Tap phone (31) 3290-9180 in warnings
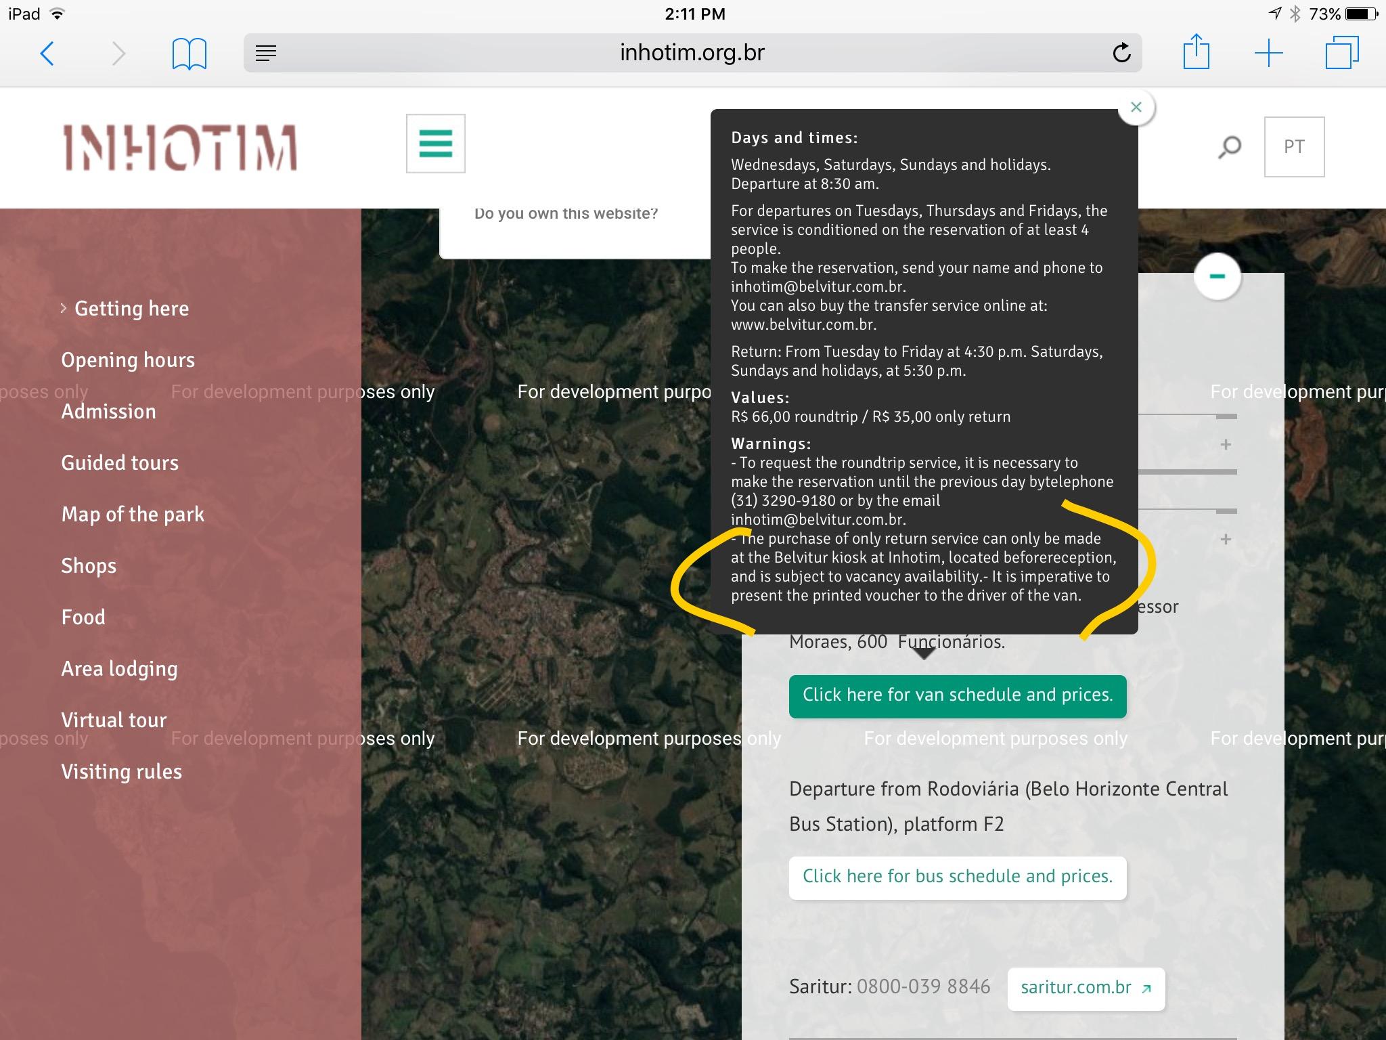The width and height of the screenshot is (1386, 1040). [783, 501]
